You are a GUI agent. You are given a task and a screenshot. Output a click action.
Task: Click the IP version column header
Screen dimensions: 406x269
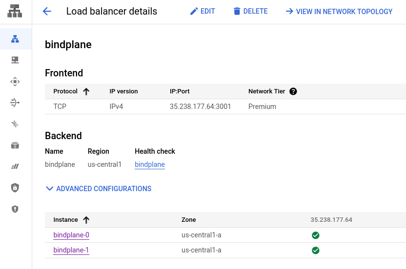[x=123, y=91]
